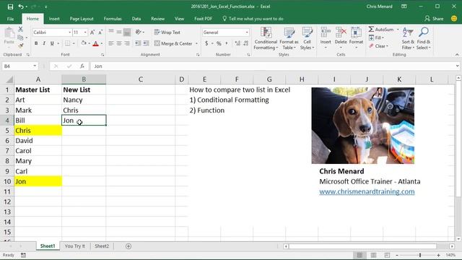Switch to Page Layout view in status bar

(373, 255)
